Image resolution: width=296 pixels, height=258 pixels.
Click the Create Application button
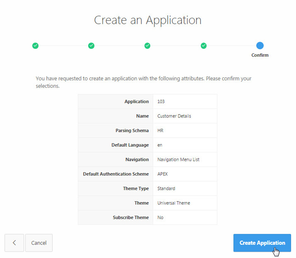point(262,243)
